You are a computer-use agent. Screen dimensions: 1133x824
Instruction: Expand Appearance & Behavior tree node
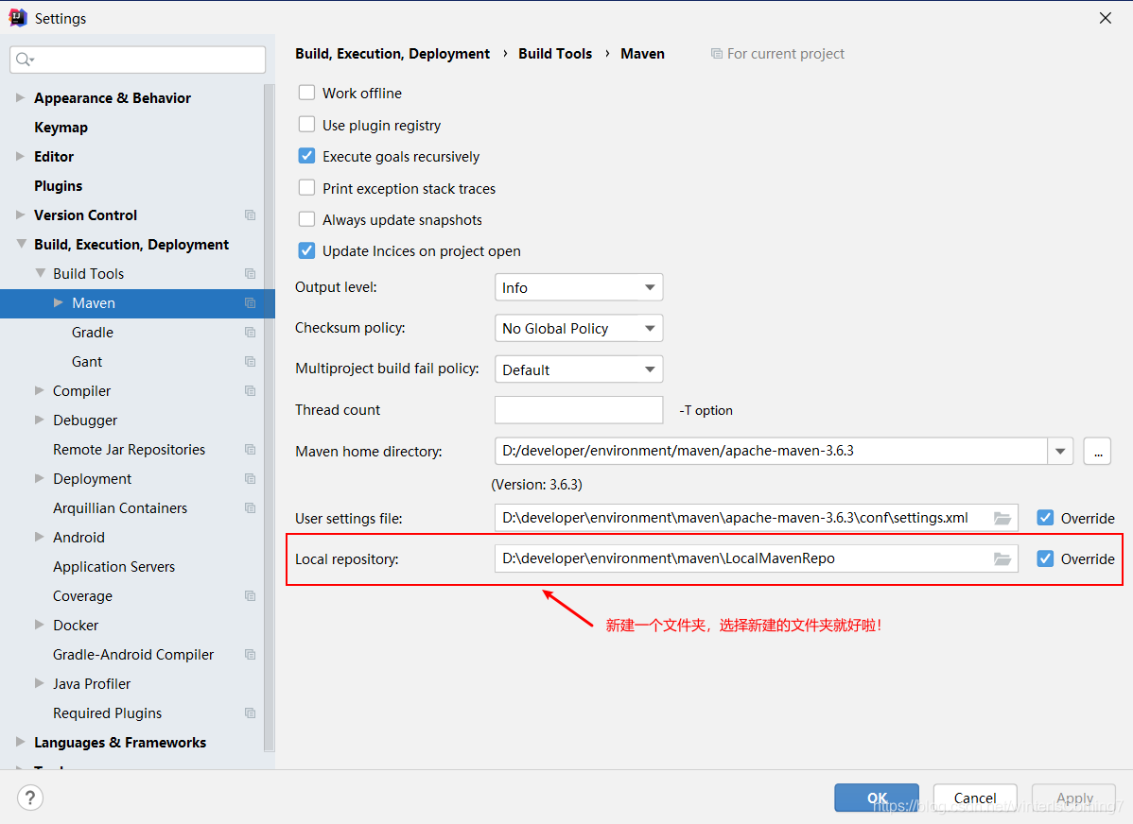pyautogui.click(x=20, y=97)
